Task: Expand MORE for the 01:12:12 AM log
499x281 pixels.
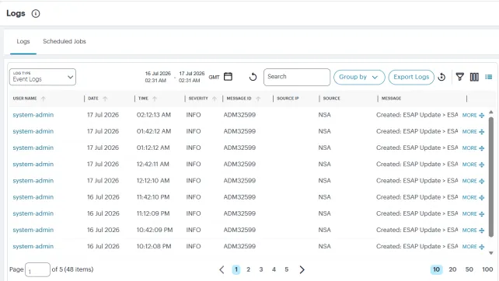Action: (473, 148)
